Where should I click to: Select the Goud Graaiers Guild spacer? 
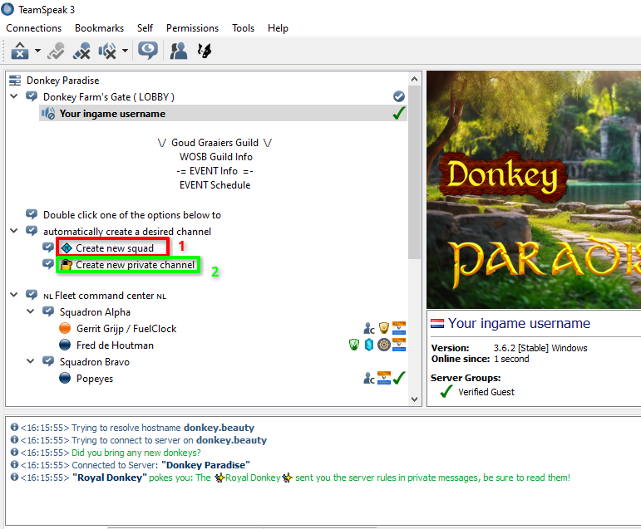(x=214, y=143)
